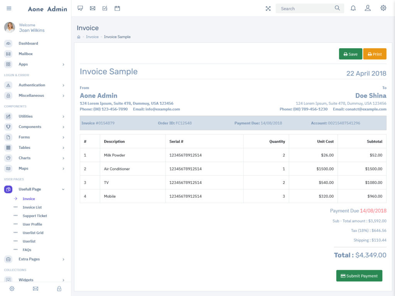Open Mailbox from the sidebar
The width and height of the screenshot is (395, 296).
pyautogui.click(x=26, y=54)
